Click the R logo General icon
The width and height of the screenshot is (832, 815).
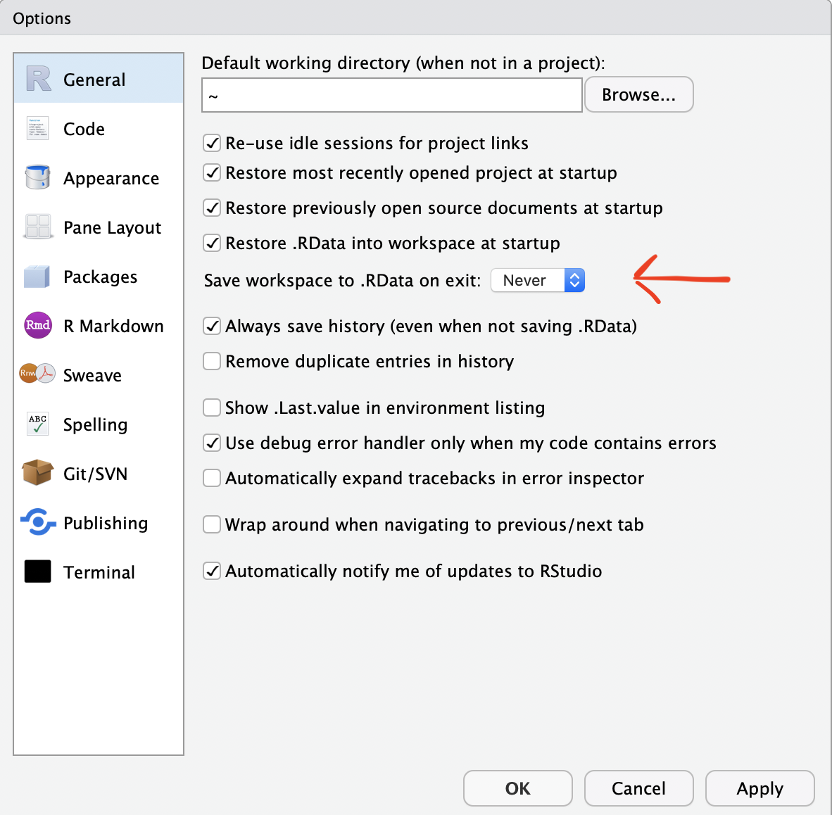39,79
